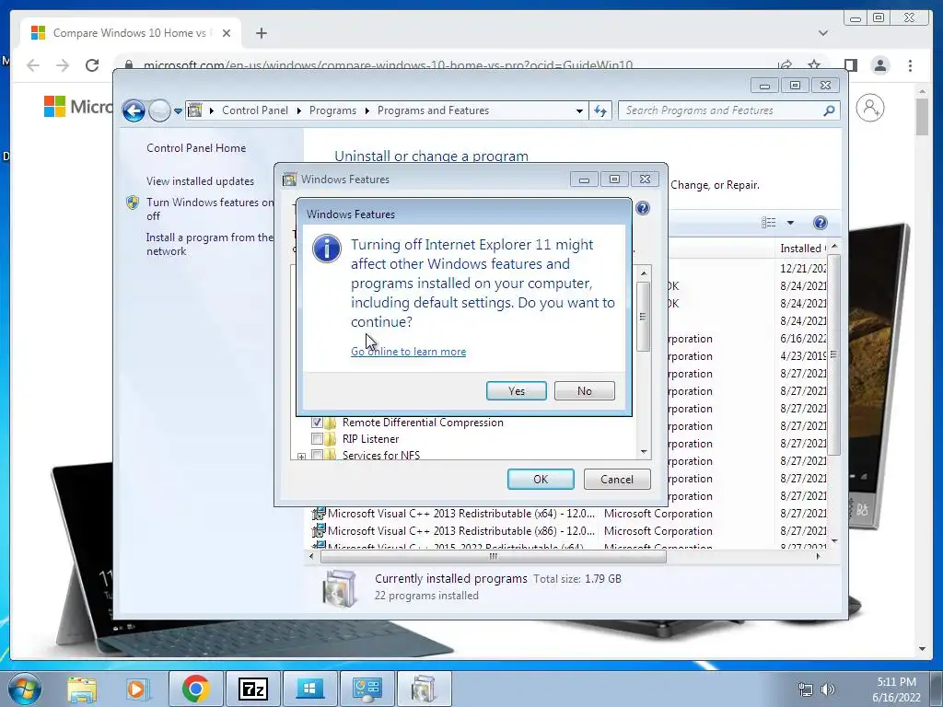Viewport: 943px width, 707px height.
Task: Click Cancel in Windows Features window
Action: (616, 479)
